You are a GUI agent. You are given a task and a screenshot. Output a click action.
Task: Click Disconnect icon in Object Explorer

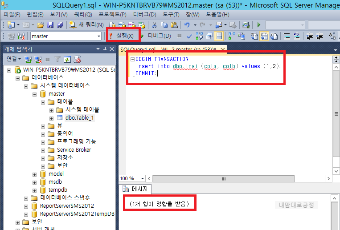point(38,59)
